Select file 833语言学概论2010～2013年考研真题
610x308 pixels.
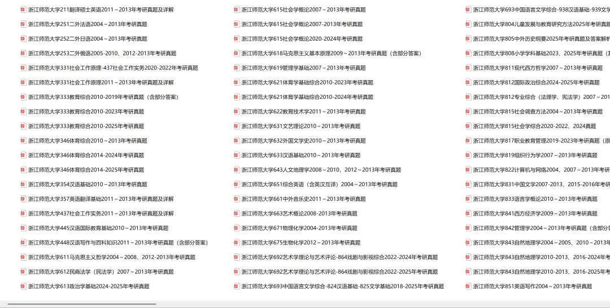point(532,199)
